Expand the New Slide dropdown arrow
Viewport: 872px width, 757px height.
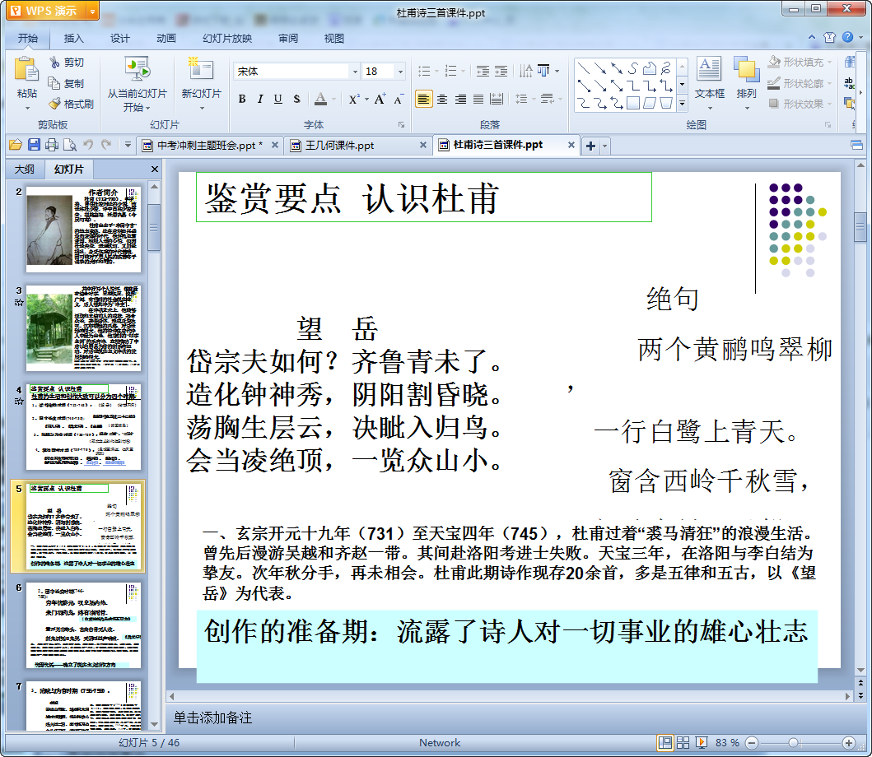pyautogui.click(x=201, y=107)
